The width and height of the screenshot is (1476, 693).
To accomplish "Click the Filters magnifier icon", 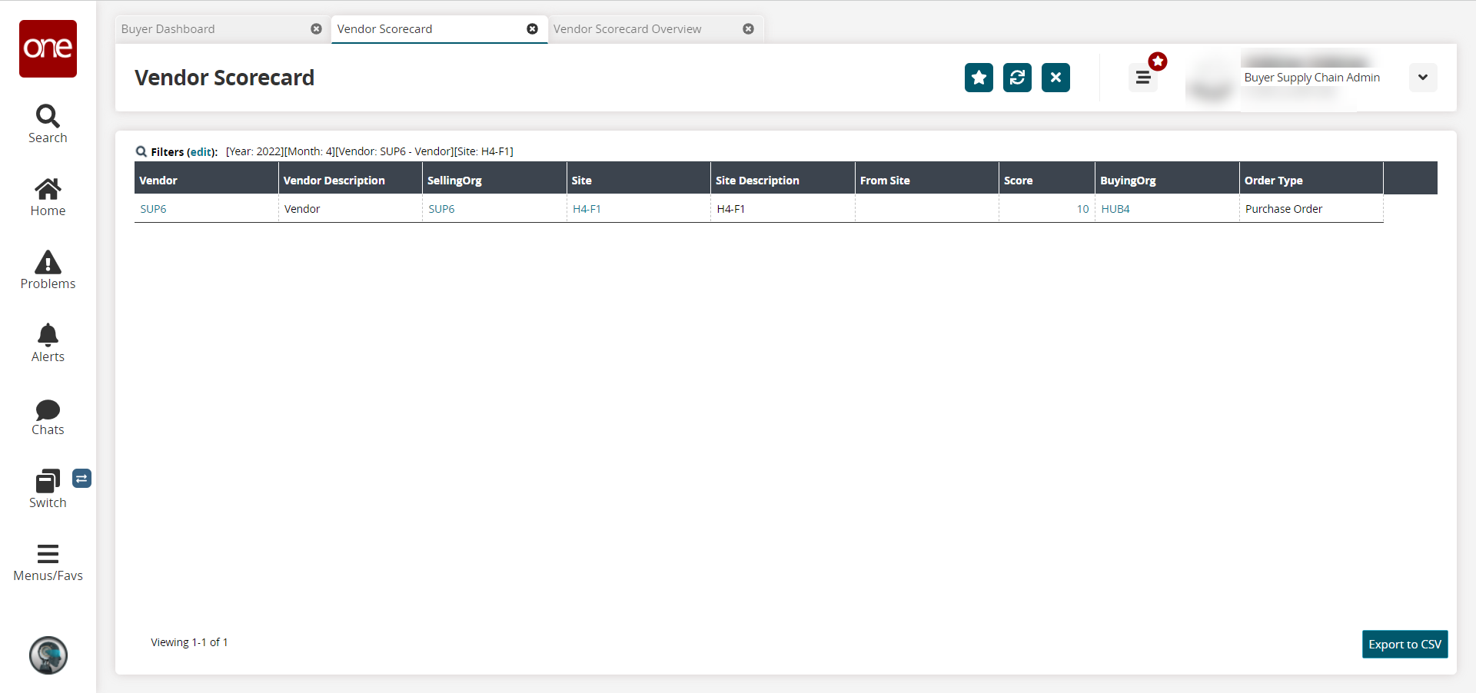I will click(141, 151).
